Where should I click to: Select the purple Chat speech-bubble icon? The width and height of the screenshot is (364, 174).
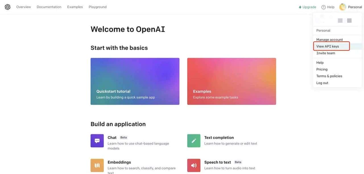[x=97, y=140]
